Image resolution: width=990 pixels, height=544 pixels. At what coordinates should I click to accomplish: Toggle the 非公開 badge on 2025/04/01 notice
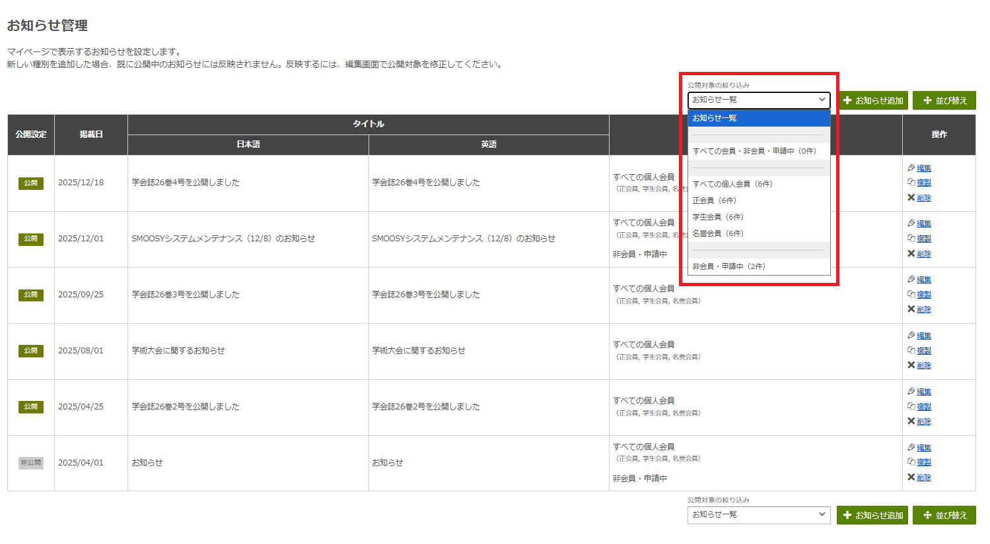[x=30, y=462]
